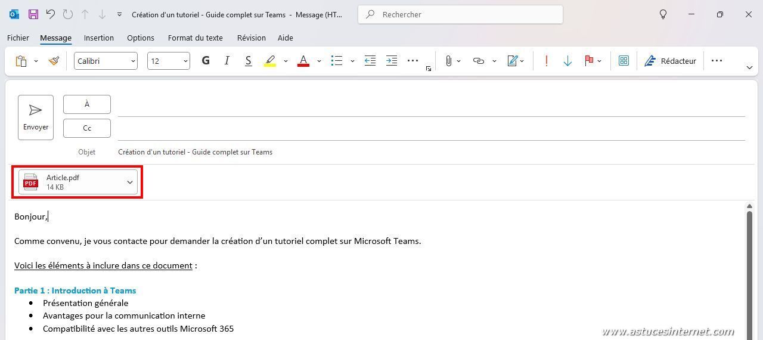Expand highlight color options arrow
This screenshot has width=763, height=340.
pos(286,61)
